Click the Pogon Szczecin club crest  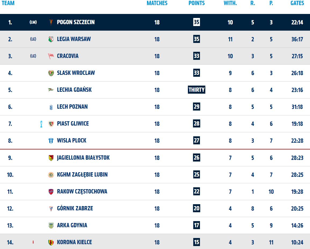pos(51,22)
